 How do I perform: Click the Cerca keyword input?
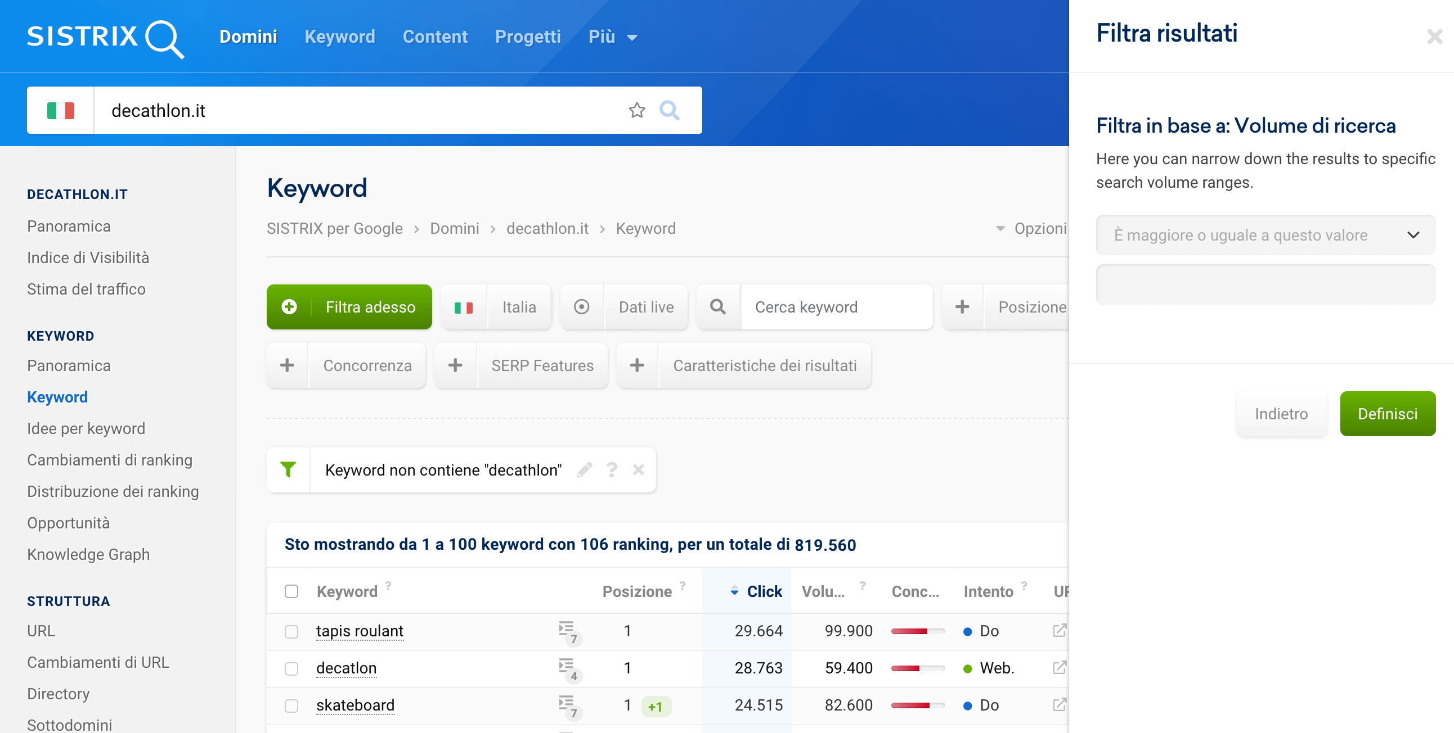pyautogui.click(x=836, y=307)
